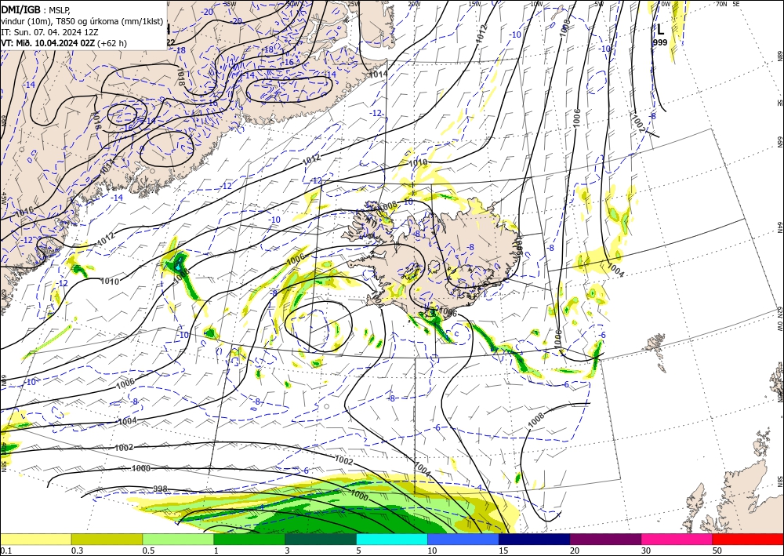Select the 'IT: Sun. 07. 04. 2024 12Z' line
Viewport: 784px width, 556px height.
49,32
